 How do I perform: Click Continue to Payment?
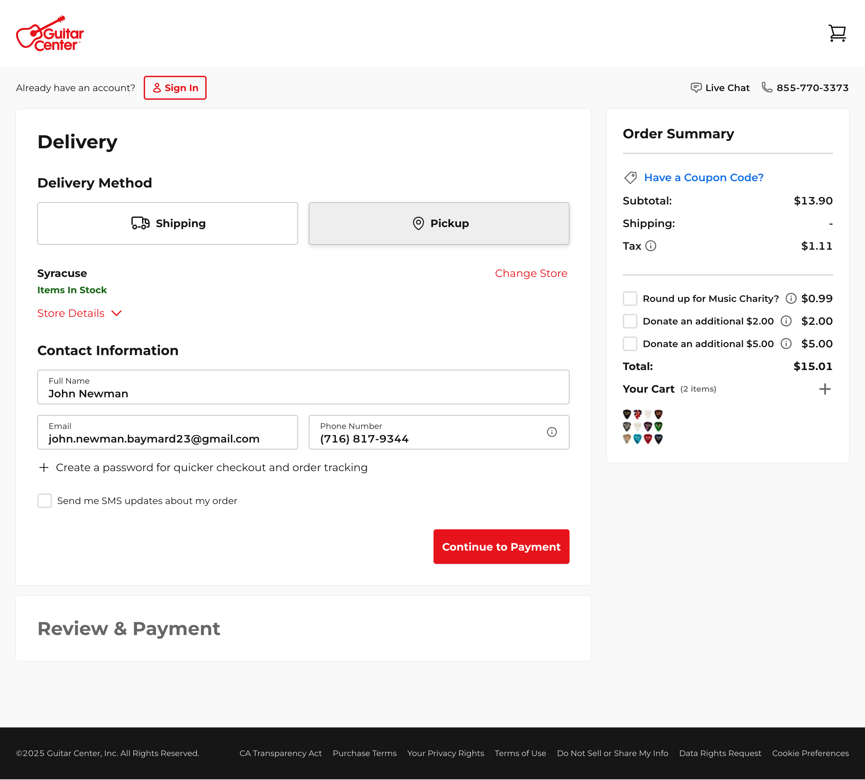pyautogui.click(x=501, y=546)
